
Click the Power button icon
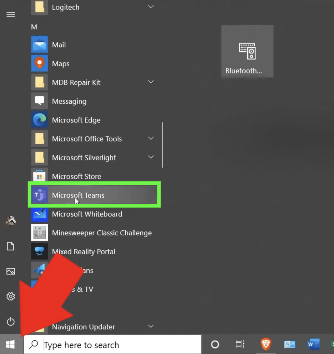tap(11, 321)
